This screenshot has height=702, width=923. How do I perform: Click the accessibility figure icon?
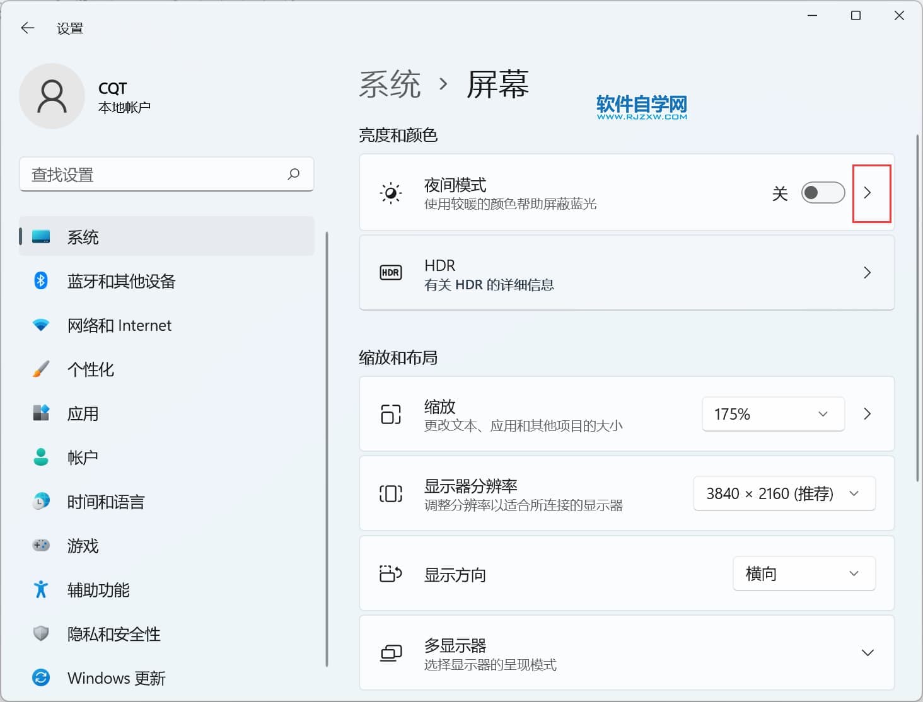[x=41, y=590]
